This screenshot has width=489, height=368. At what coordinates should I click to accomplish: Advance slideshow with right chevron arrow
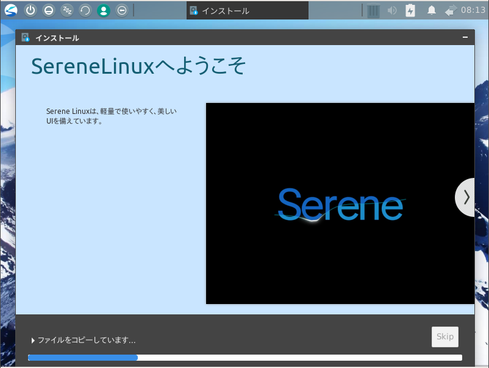(x=465, y=197)
